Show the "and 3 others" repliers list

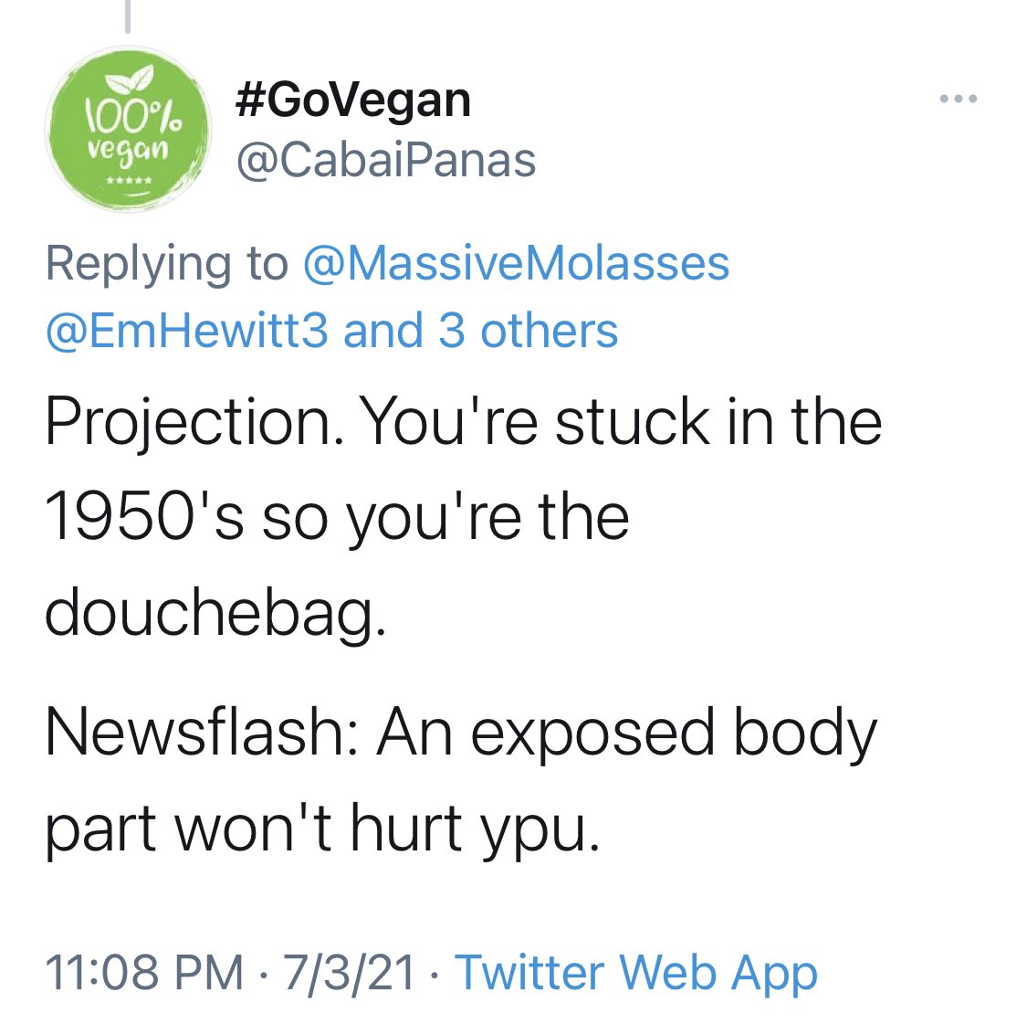pos(481,331)
